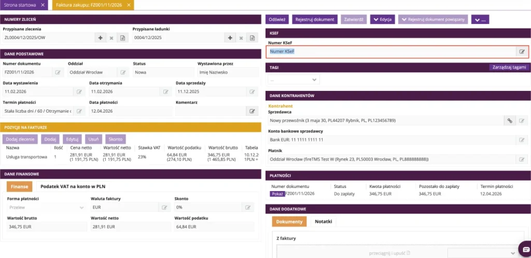Viewport: 531px width, 258px height.
Task: Open the more options ellipsis dropdown
Action: pyautogui.click(x=480, y=20)
